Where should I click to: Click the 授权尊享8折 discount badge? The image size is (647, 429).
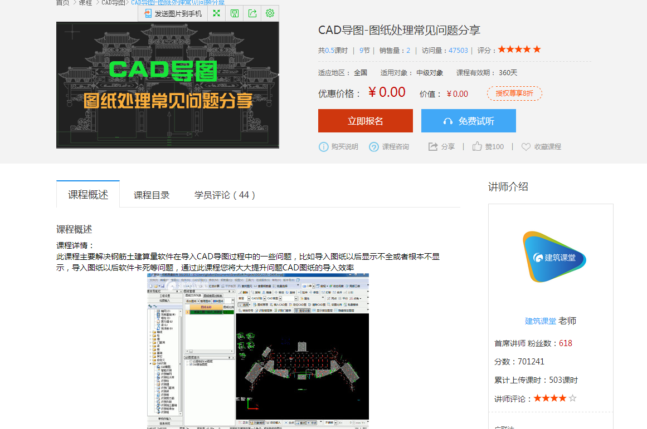pyautogui.click(x=514, y=93)
